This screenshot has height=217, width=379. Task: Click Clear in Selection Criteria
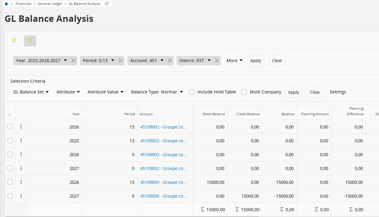[x=315, y=92]
